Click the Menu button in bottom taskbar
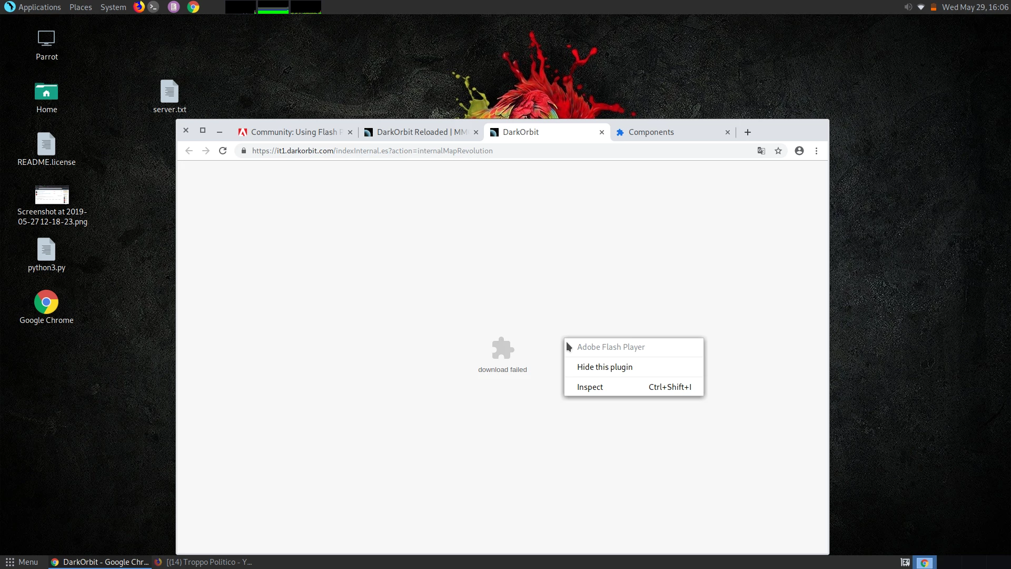This screenshot has width=1011, height=569. pos(22,562)
